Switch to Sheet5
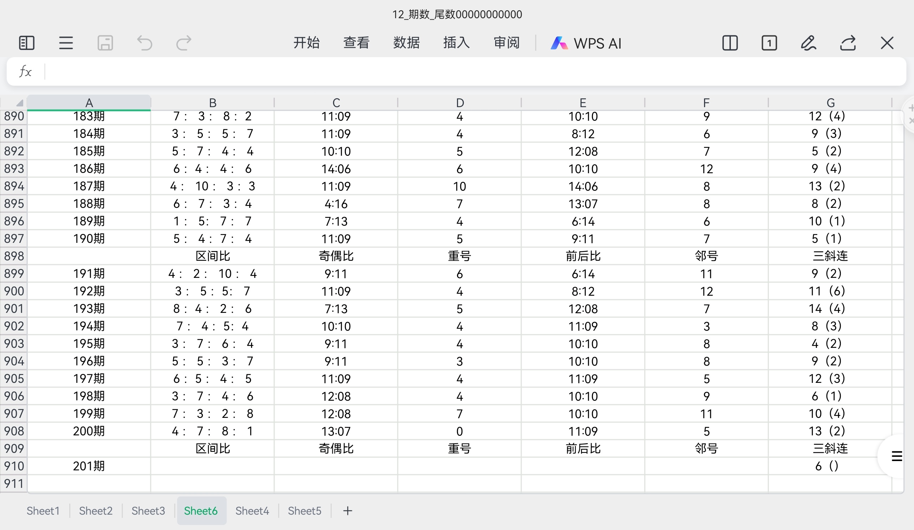This screenshot has width=914, height=530. click(304, 510)
